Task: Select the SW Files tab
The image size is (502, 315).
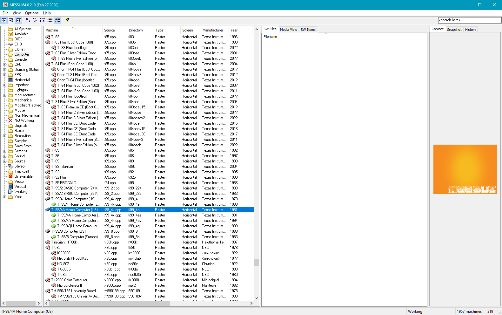Action: [x=270, y=29]
